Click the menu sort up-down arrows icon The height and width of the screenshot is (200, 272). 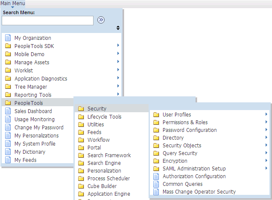coord(118,28)
